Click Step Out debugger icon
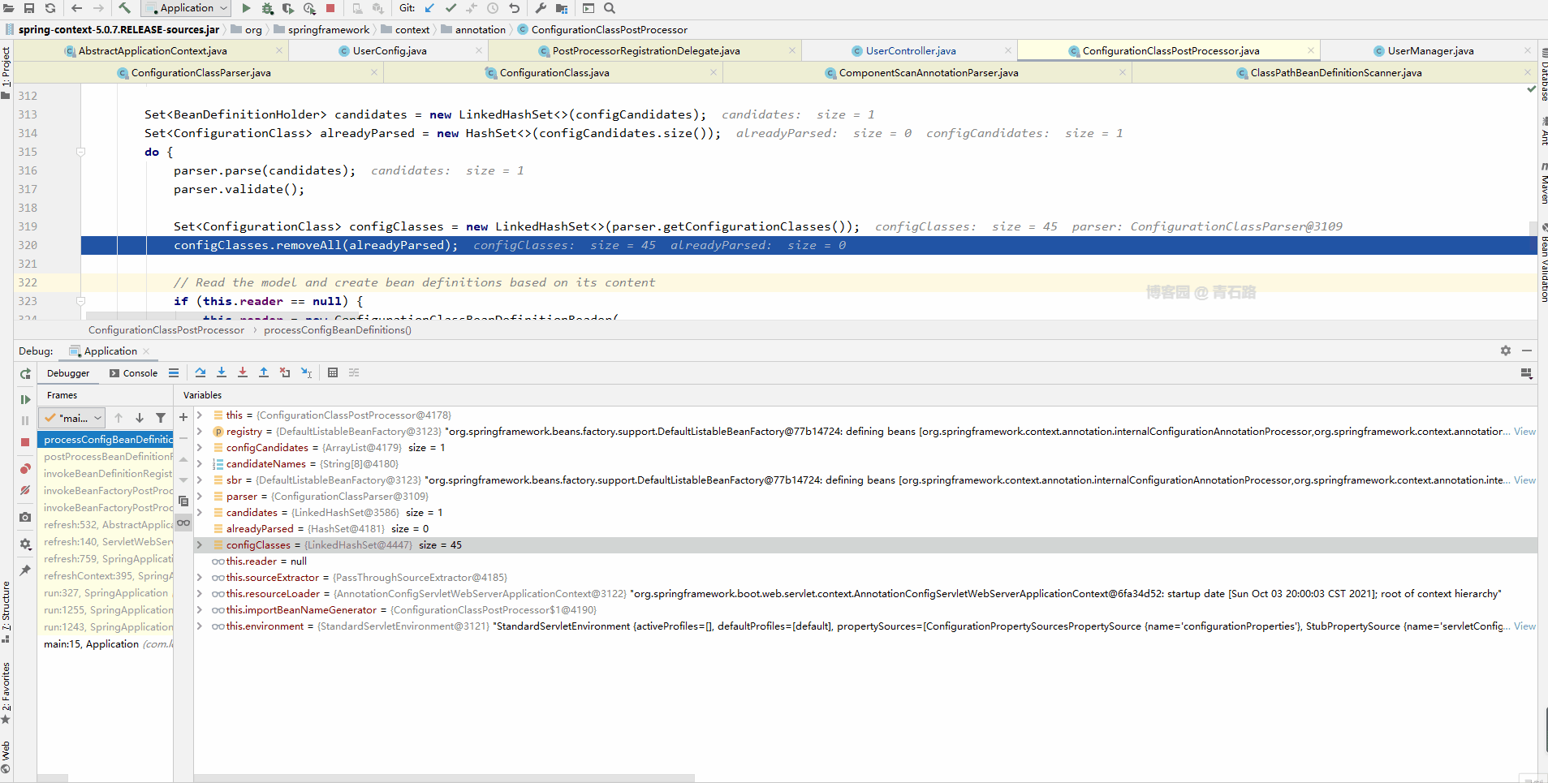Screen dimensions: 1548x783 point(264,372)
